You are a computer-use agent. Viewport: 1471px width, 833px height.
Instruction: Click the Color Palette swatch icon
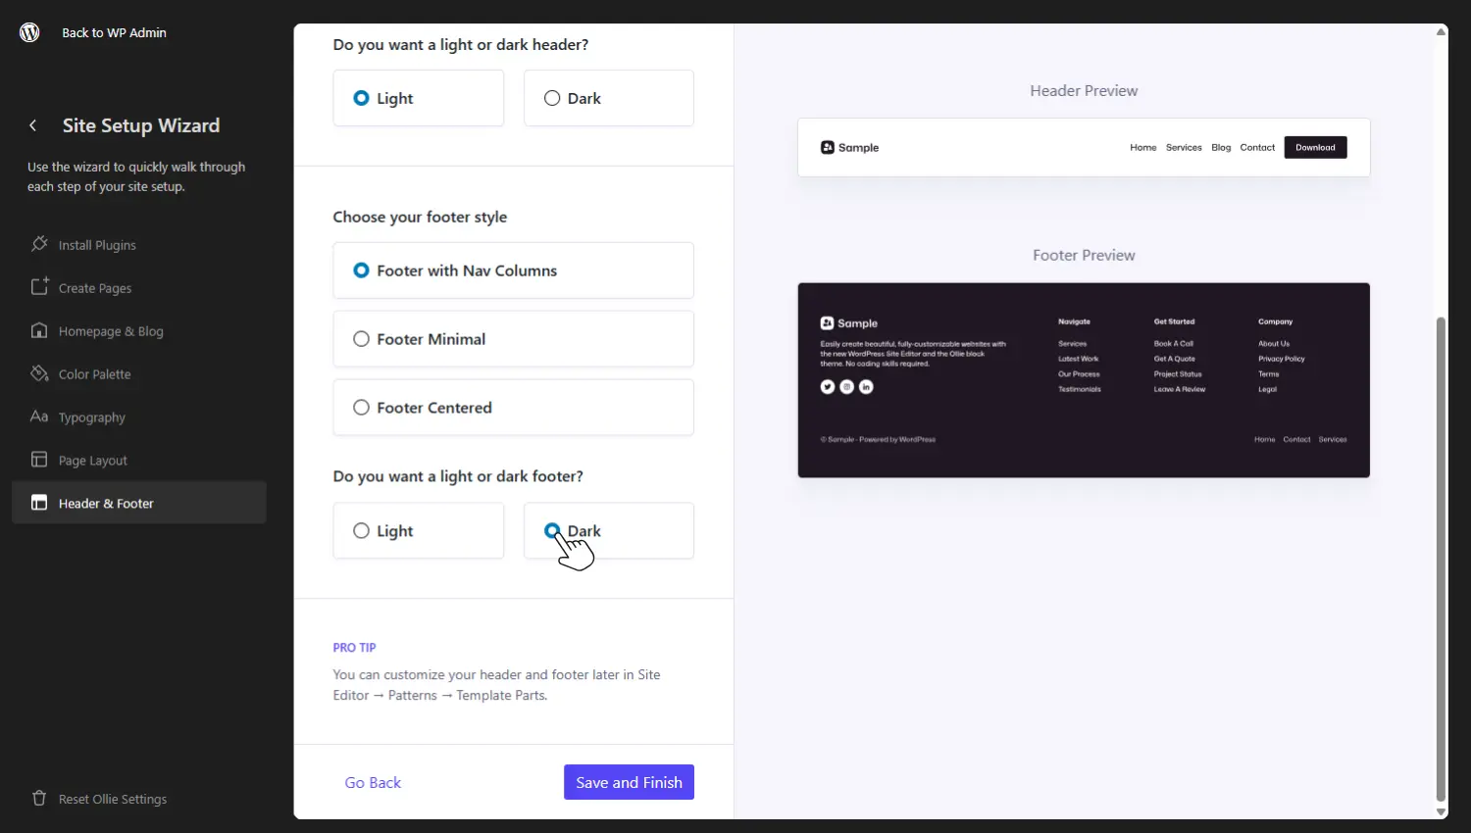39,373
